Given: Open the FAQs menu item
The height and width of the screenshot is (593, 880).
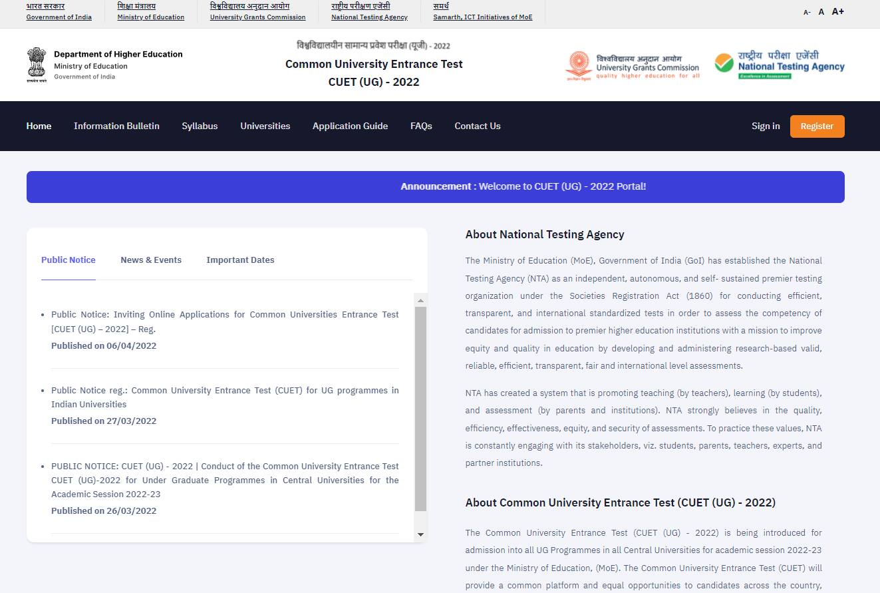Looking at the screenshot, I should (x=421, y=126).
